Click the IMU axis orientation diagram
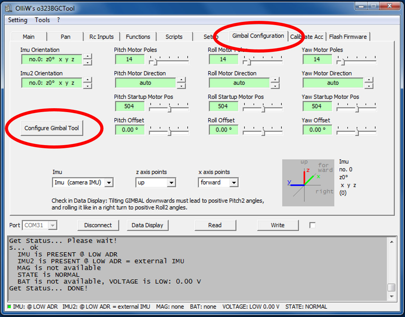 pyautogui.click(x=308, y=183)
